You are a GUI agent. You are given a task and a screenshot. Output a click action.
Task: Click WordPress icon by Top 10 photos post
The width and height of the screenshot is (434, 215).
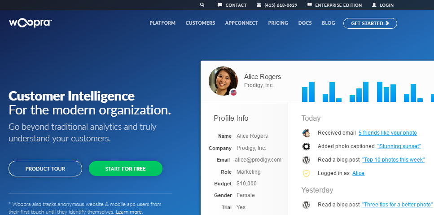click(x=306, y=160)
